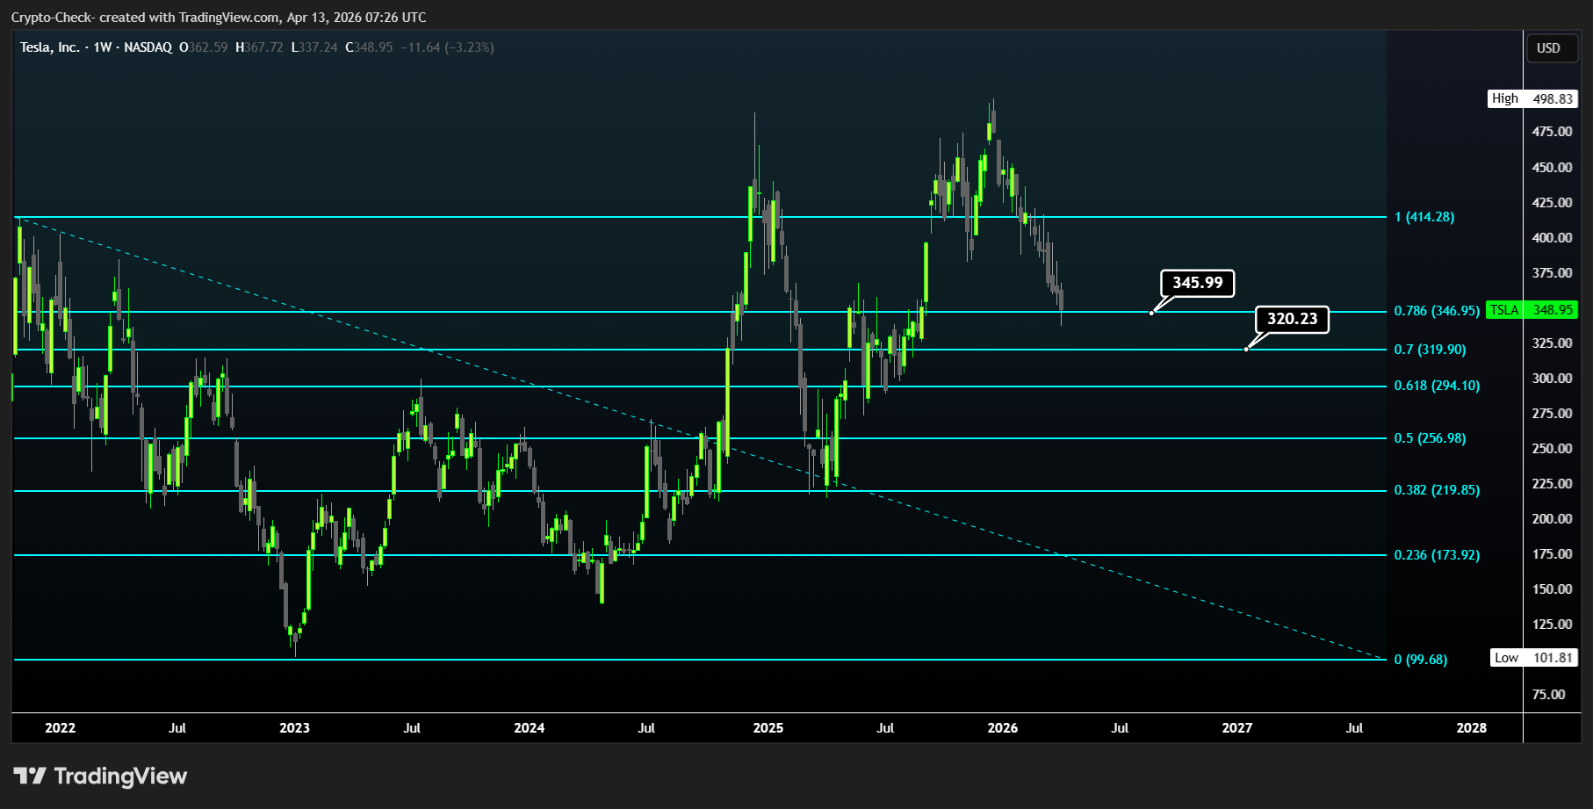Viewport: 1593px width, 809px height.
Task: Select the 0.618 (294.10) Fibonacci label
Action: tap(1437, 386)
